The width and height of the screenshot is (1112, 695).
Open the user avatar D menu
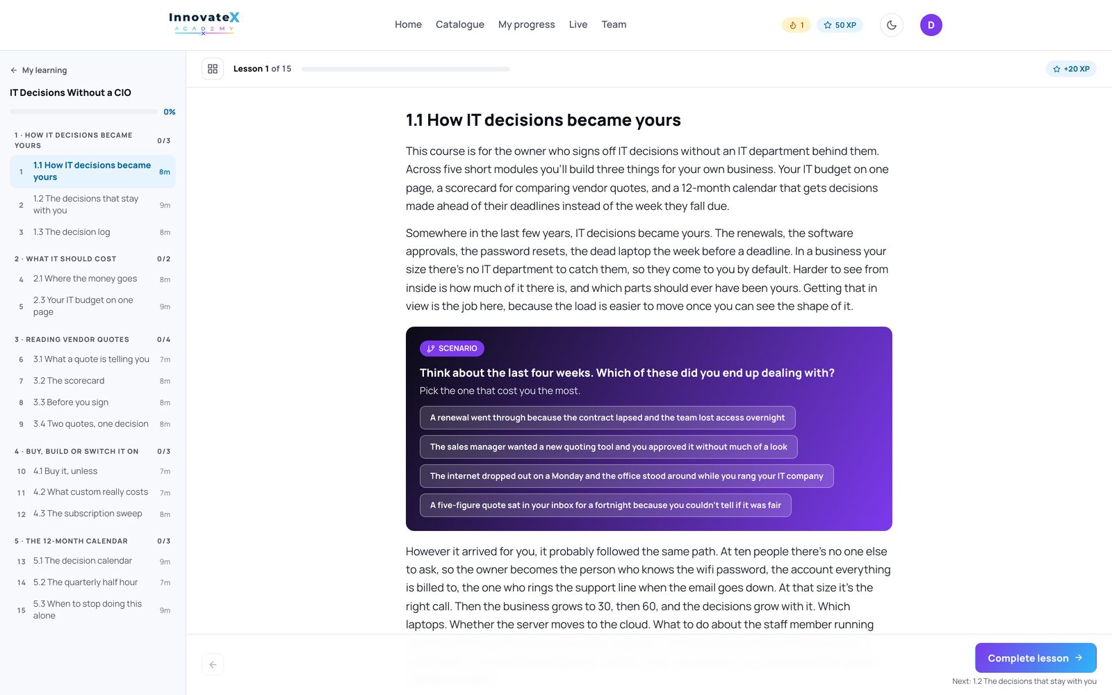[x=931, y=25]
